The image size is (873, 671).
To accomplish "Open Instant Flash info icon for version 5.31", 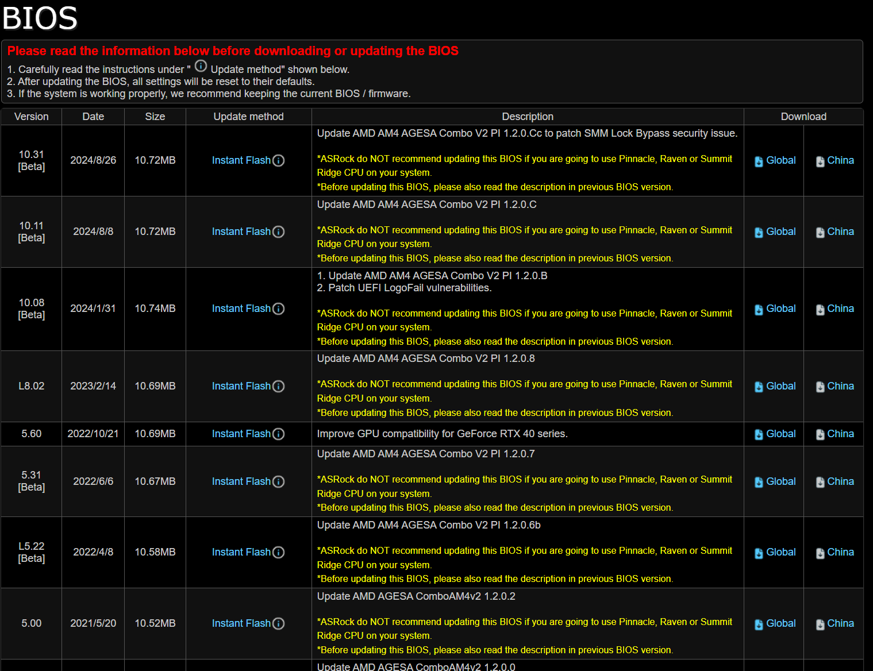I will point(279,482).
